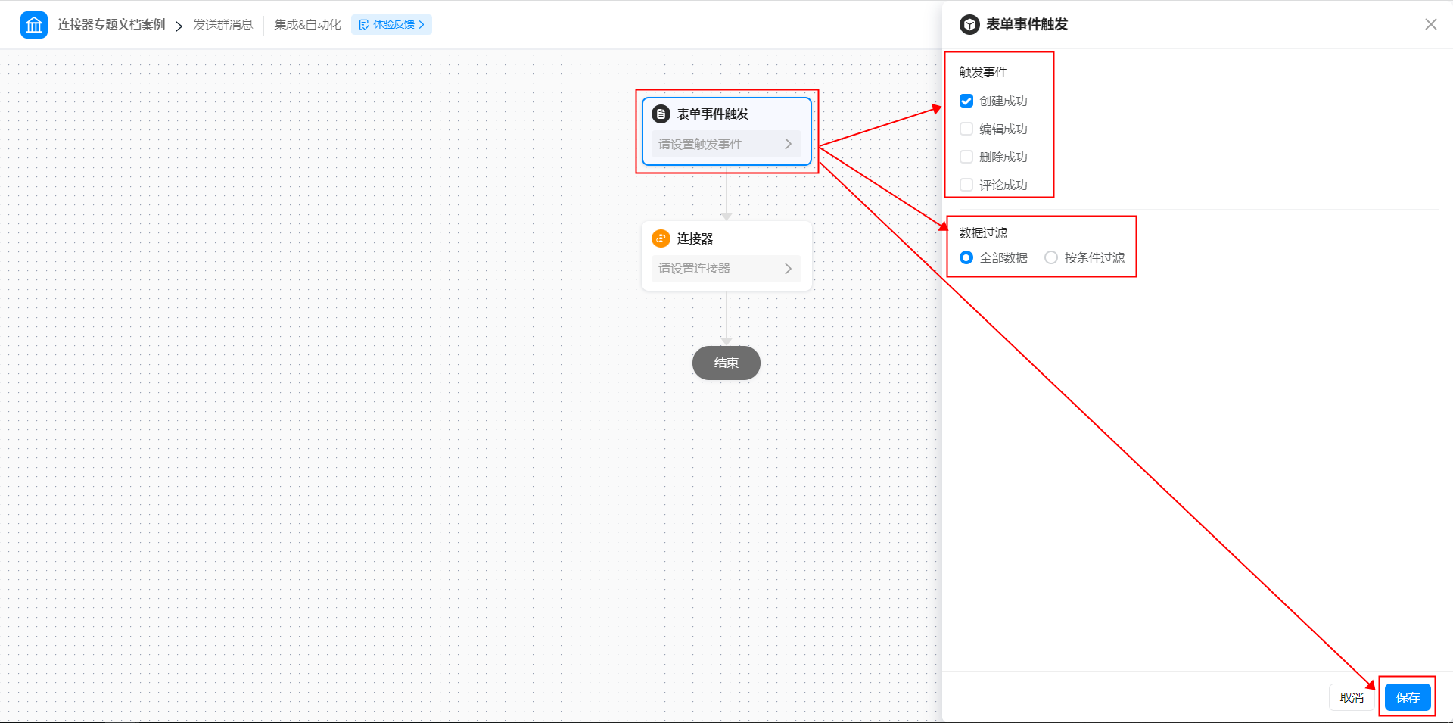Select the 按条件过滤 radio button
This screenshot has width=1453, height=723.
click(x=1051, y=257)
